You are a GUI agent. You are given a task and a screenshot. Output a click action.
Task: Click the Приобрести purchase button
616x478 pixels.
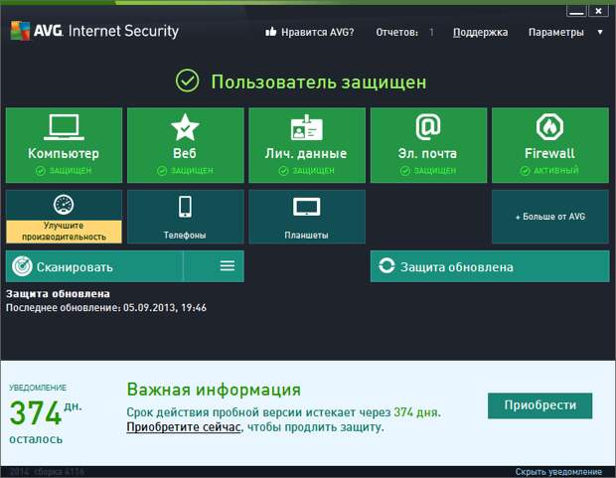click(539, 405)
